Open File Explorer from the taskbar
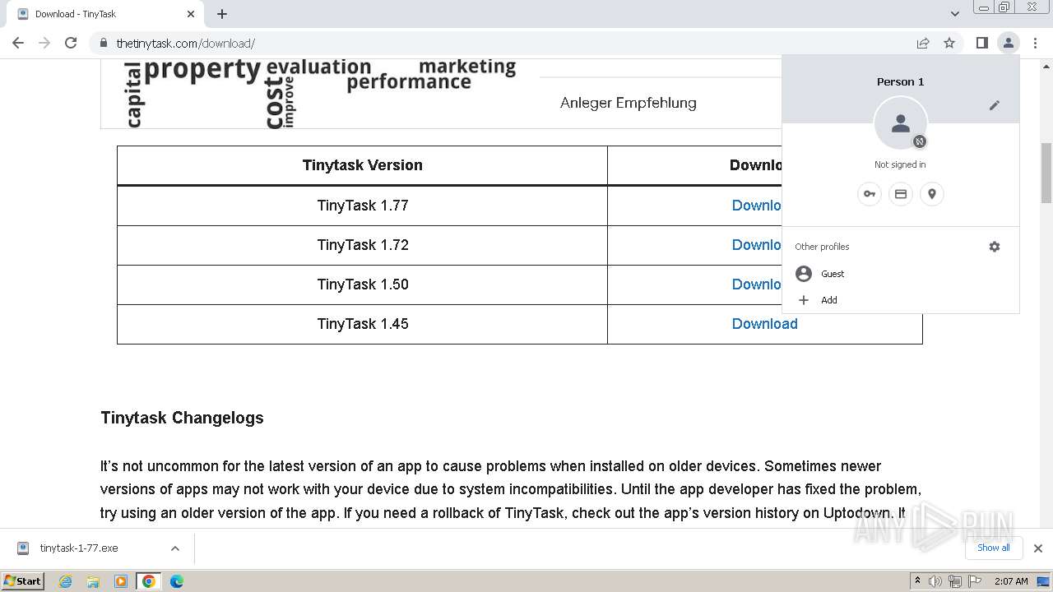This screenshot has width=1053, height=592. (x=93, y=581)
